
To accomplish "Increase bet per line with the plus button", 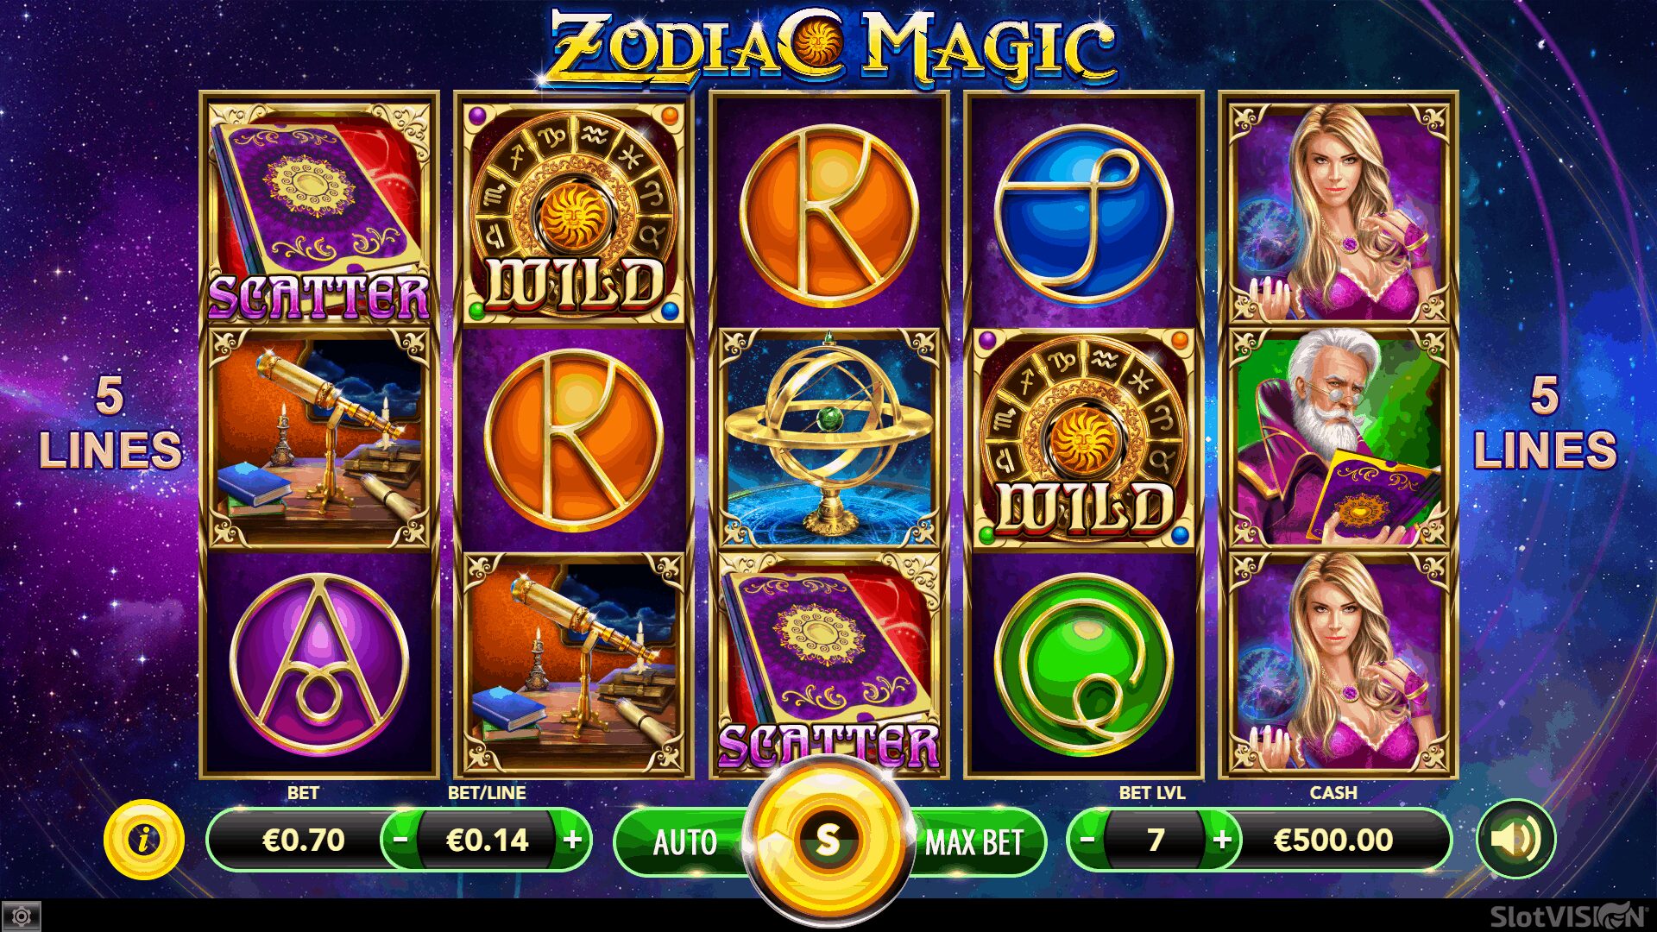I will (573, 839).
